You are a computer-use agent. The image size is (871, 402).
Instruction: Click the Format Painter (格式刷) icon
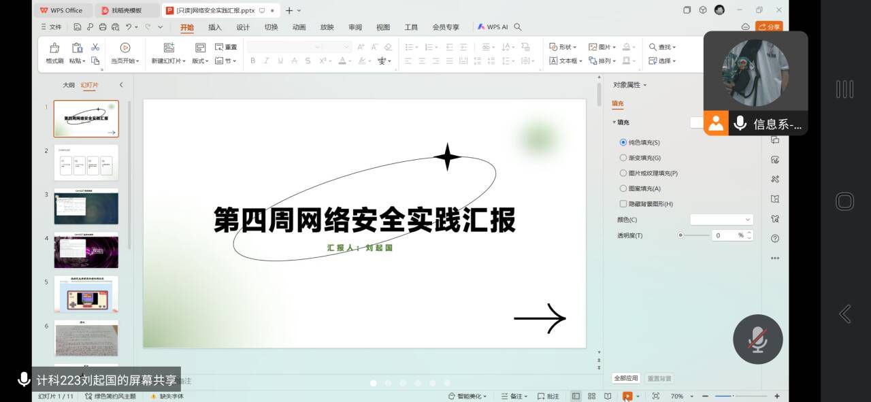(x=54, y=48)
